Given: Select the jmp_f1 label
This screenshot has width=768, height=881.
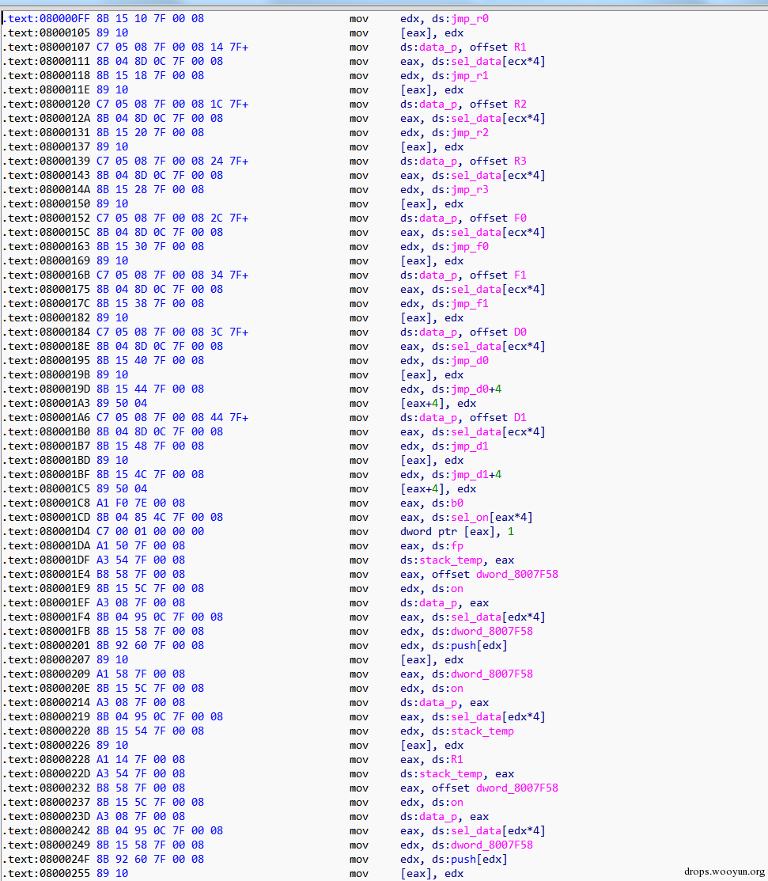Looking at the screenshot, I should point(470,304).
